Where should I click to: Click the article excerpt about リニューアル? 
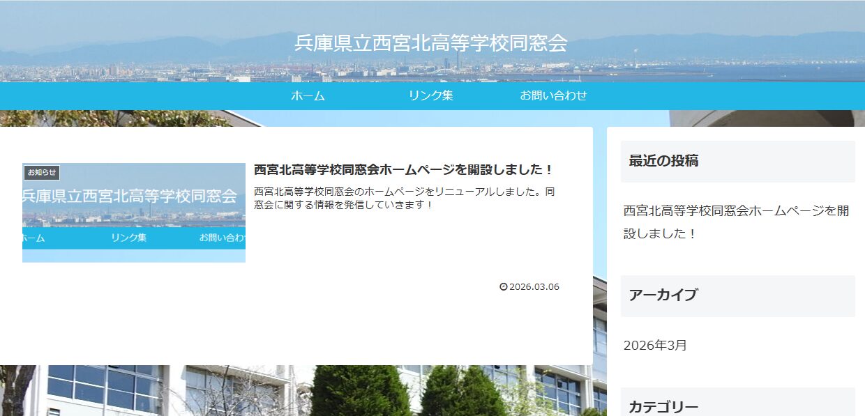click(404, 198)
